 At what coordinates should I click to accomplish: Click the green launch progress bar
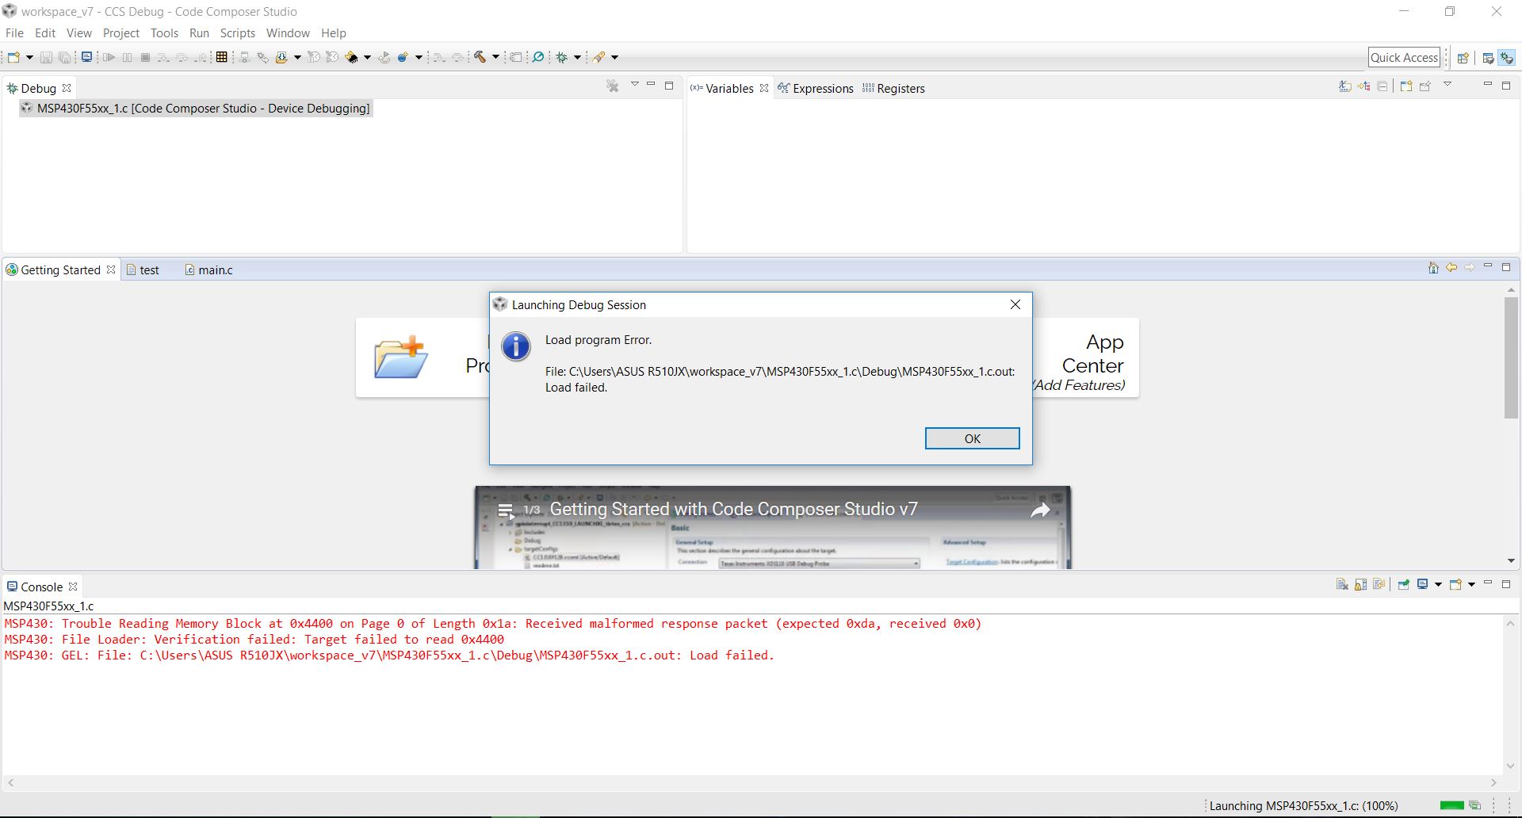[x=1451, y=805]
